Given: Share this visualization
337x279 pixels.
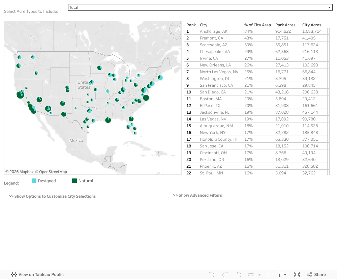Looking at the screenshot, I should pyautogui.click(x=316, y=275).
